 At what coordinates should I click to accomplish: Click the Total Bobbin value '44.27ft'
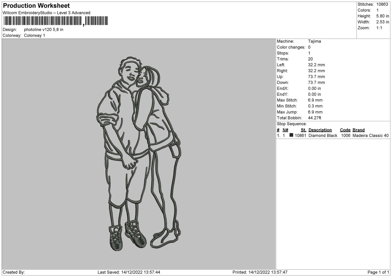(x=315, y=118)
